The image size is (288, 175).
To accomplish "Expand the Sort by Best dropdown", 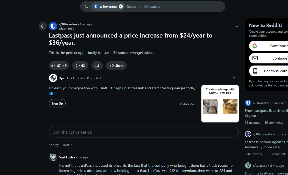I will (x=68, y=145).
